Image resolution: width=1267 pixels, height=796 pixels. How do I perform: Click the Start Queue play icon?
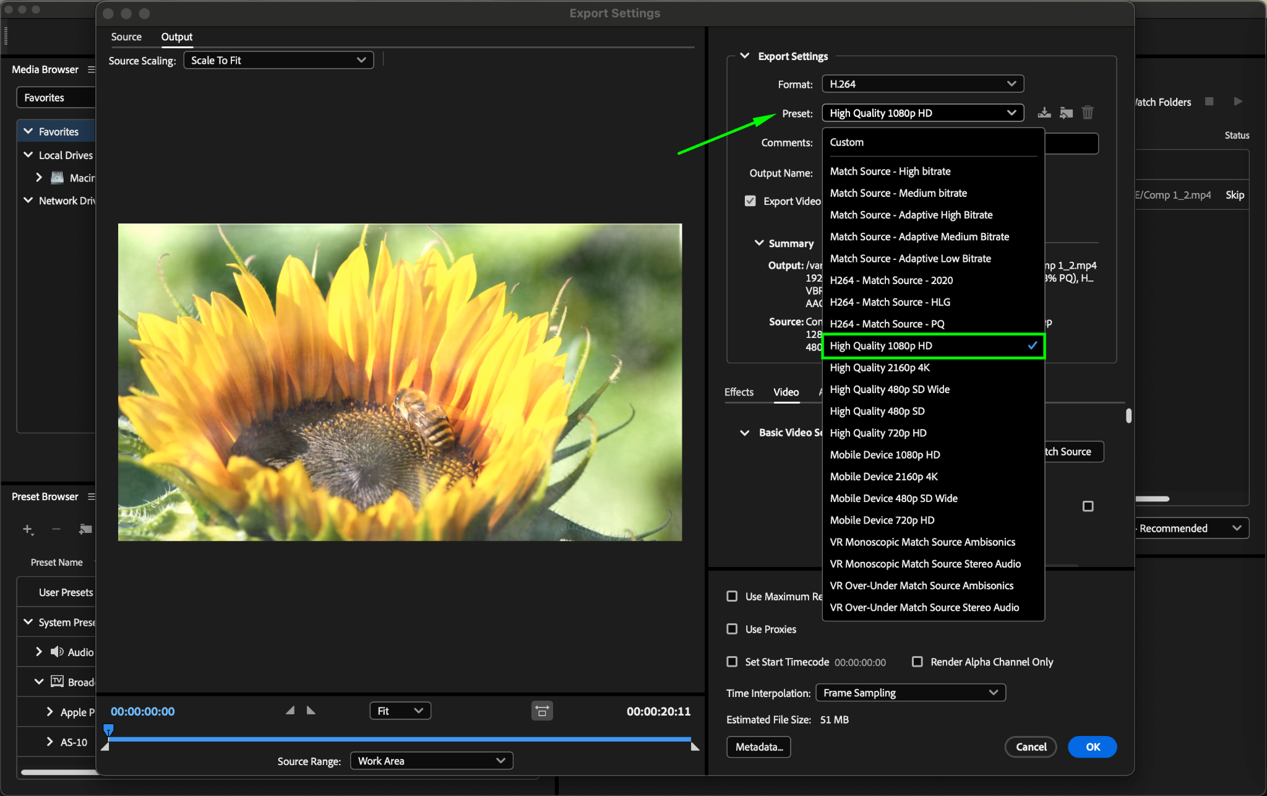pos(1237,102)
